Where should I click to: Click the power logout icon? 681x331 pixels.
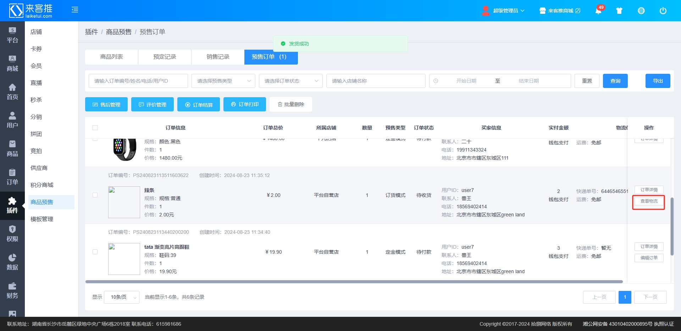[663, 11]
